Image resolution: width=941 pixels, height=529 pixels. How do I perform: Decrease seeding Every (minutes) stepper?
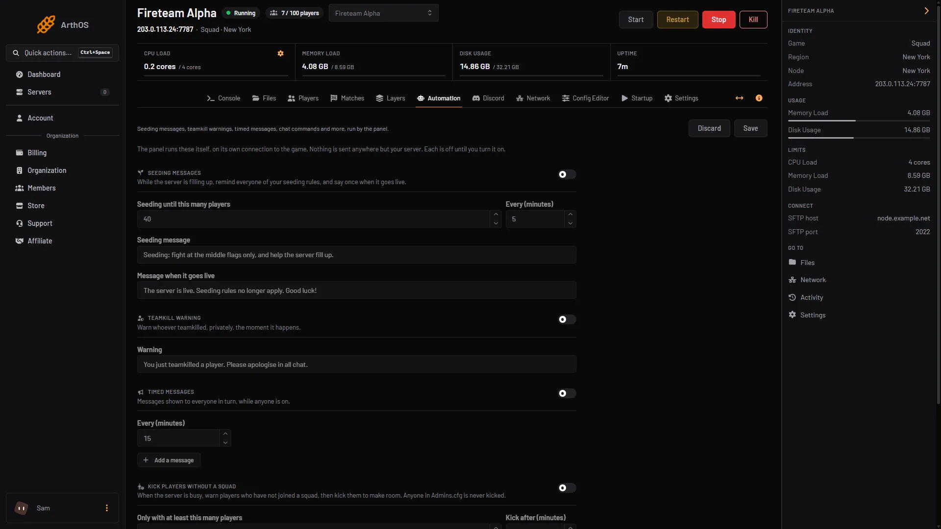(570, 224)
